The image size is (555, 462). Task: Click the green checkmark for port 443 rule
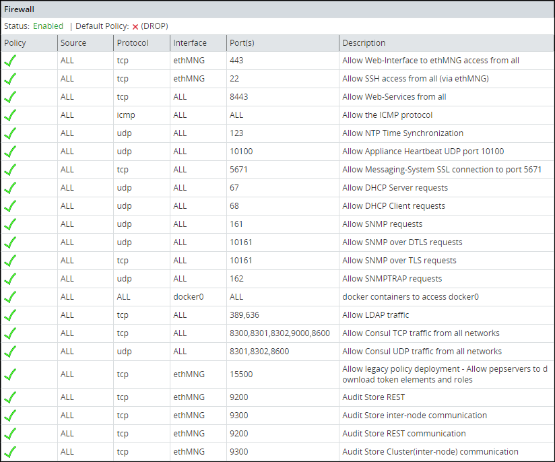point(10,61)
